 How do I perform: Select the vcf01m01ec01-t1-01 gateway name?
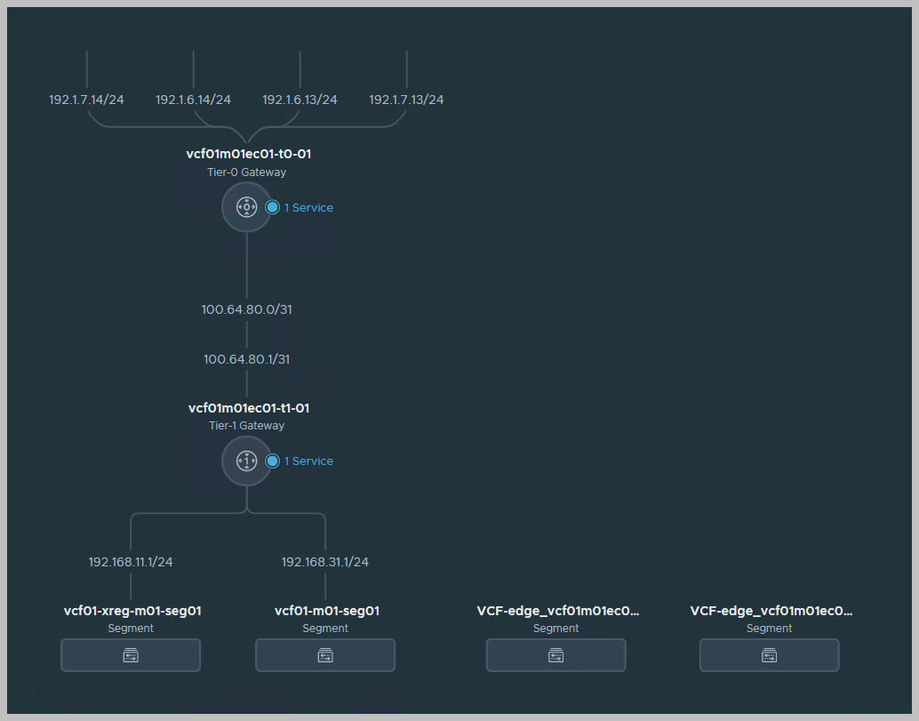[249, 408]
